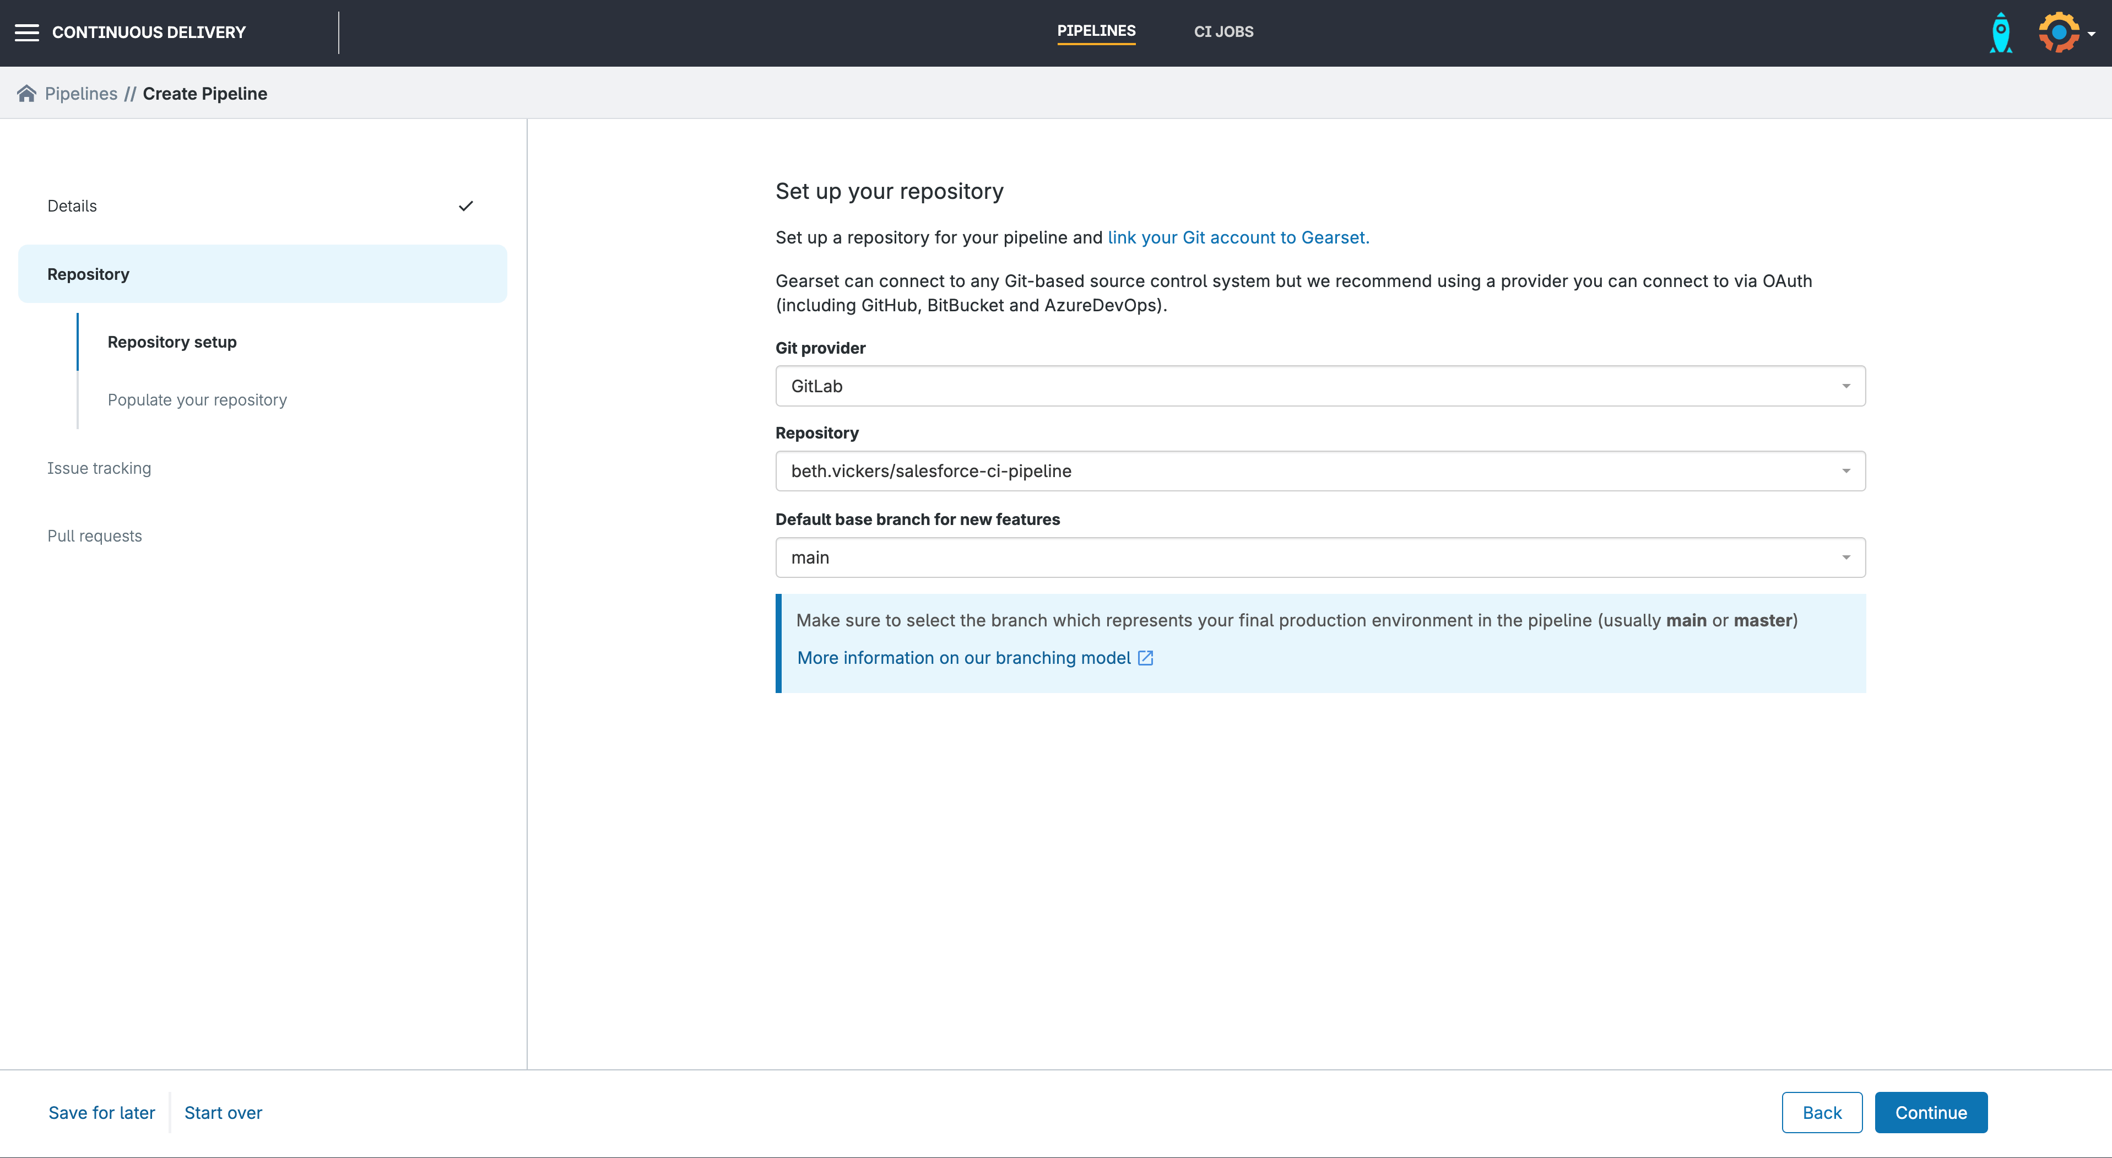Open the hamburger navigation menu
Screen dimensions: 2112x1158
coord(26,32)
